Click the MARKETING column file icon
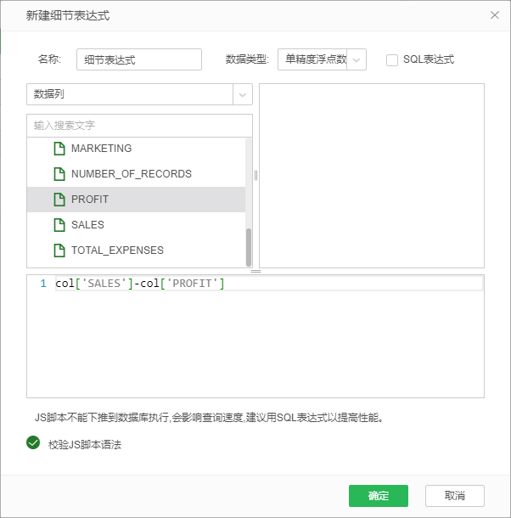Screen dimensions: 511x518 click(59, 149)
